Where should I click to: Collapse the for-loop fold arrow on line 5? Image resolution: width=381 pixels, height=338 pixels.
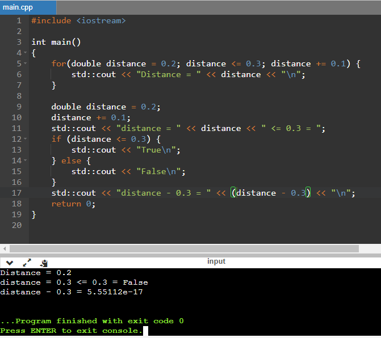point(26,64)
